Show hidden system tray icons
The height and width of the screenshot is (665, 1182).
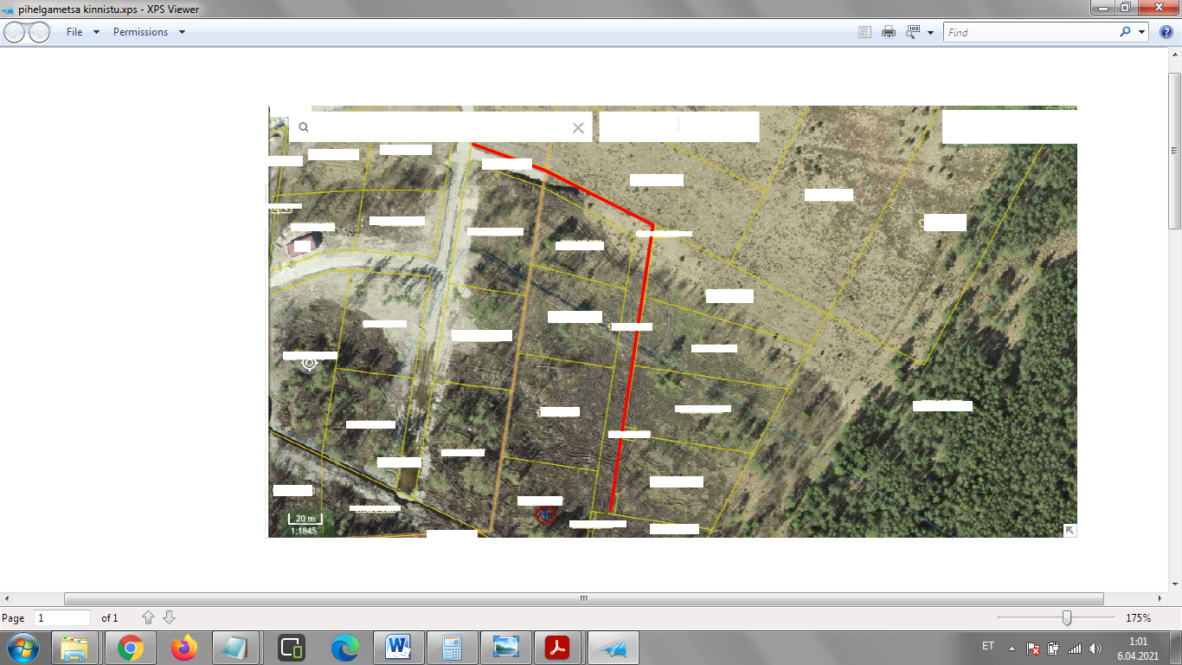click(1012, 648)
